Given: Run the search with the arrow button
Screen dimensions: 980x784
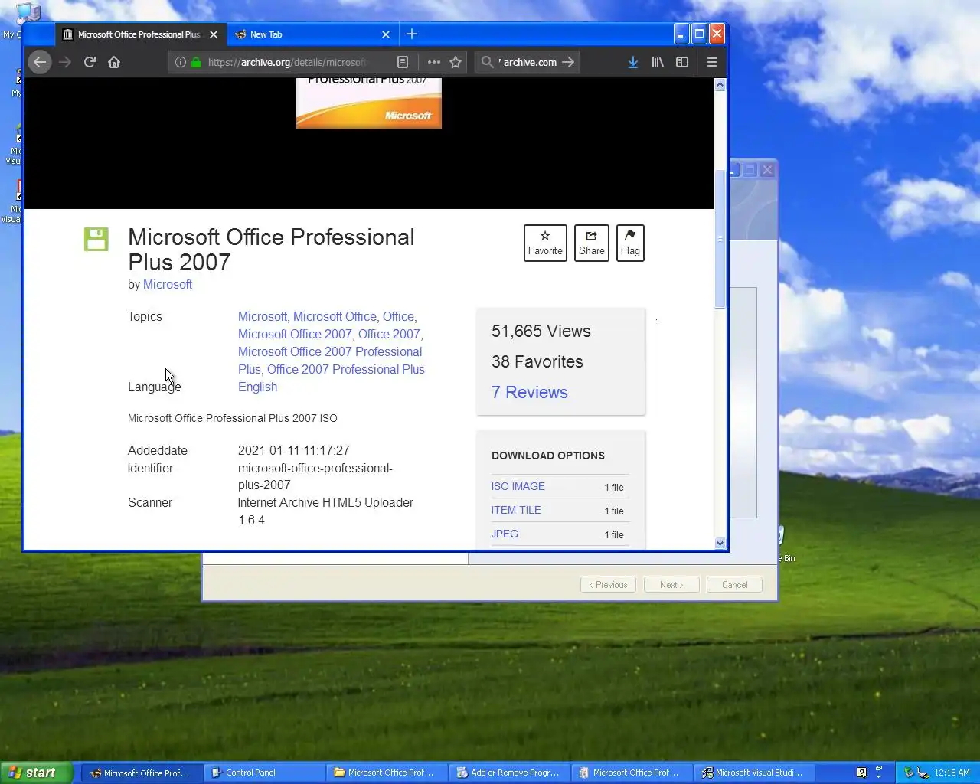Looking at the screenshot, I should coord(568,62).
